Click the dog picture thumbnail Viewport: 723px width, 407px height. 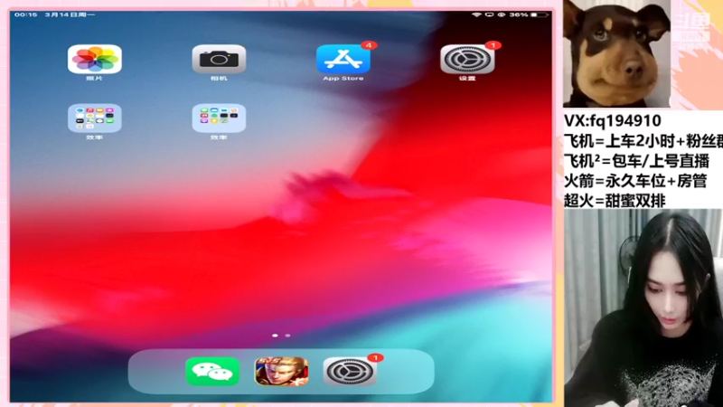click(x=617, y=53)
